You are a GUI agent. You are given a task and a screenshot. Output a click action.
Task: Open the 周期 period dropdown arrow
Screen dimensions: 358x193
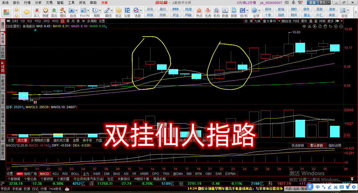point(100,11)
